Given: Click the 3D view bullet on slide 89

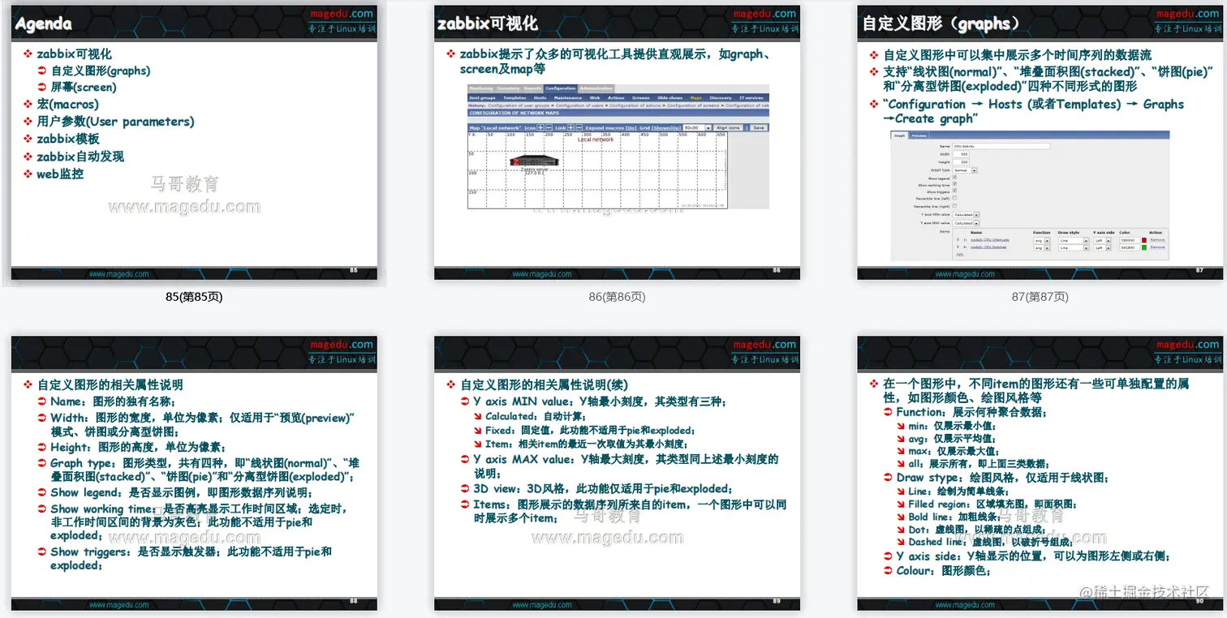Looking at the screenshot, I should (x=603, y=488).
